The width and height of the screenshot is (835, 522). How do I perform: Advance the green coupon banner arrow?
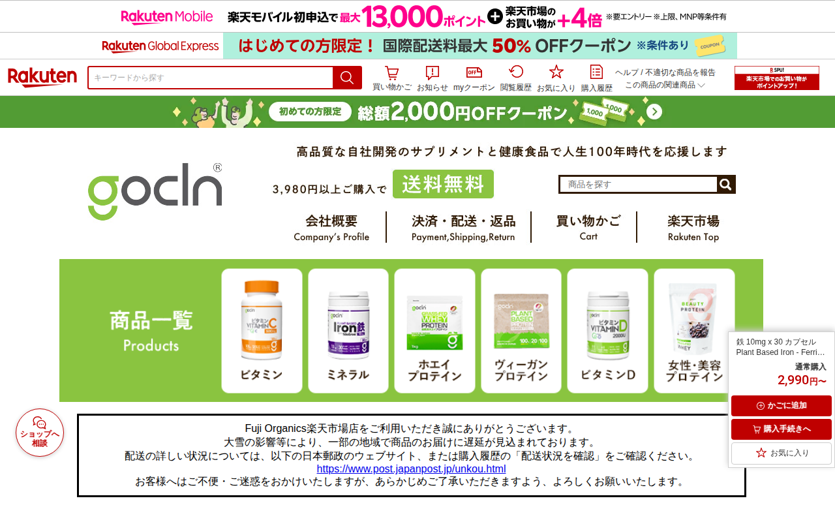pos(654,112)
